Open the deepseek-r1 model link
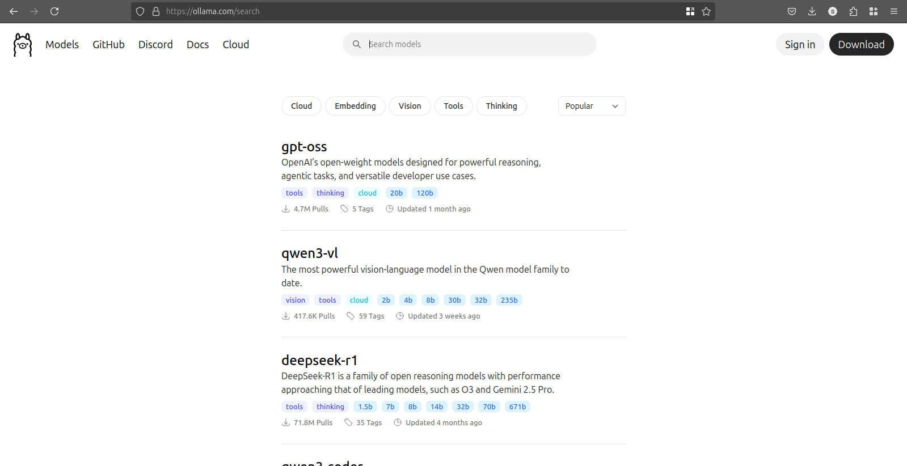Image resolution: width=907 pixels, height=466 pixels. pyautogui.click(x=319, y=360)
